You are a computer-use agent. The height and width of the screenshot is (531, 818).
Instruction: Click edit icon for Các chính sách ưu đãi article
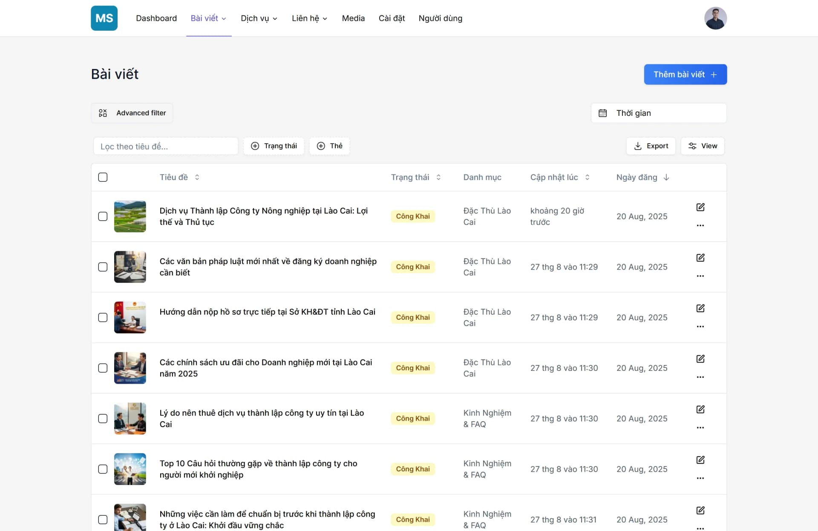click(x=700, y=359)
